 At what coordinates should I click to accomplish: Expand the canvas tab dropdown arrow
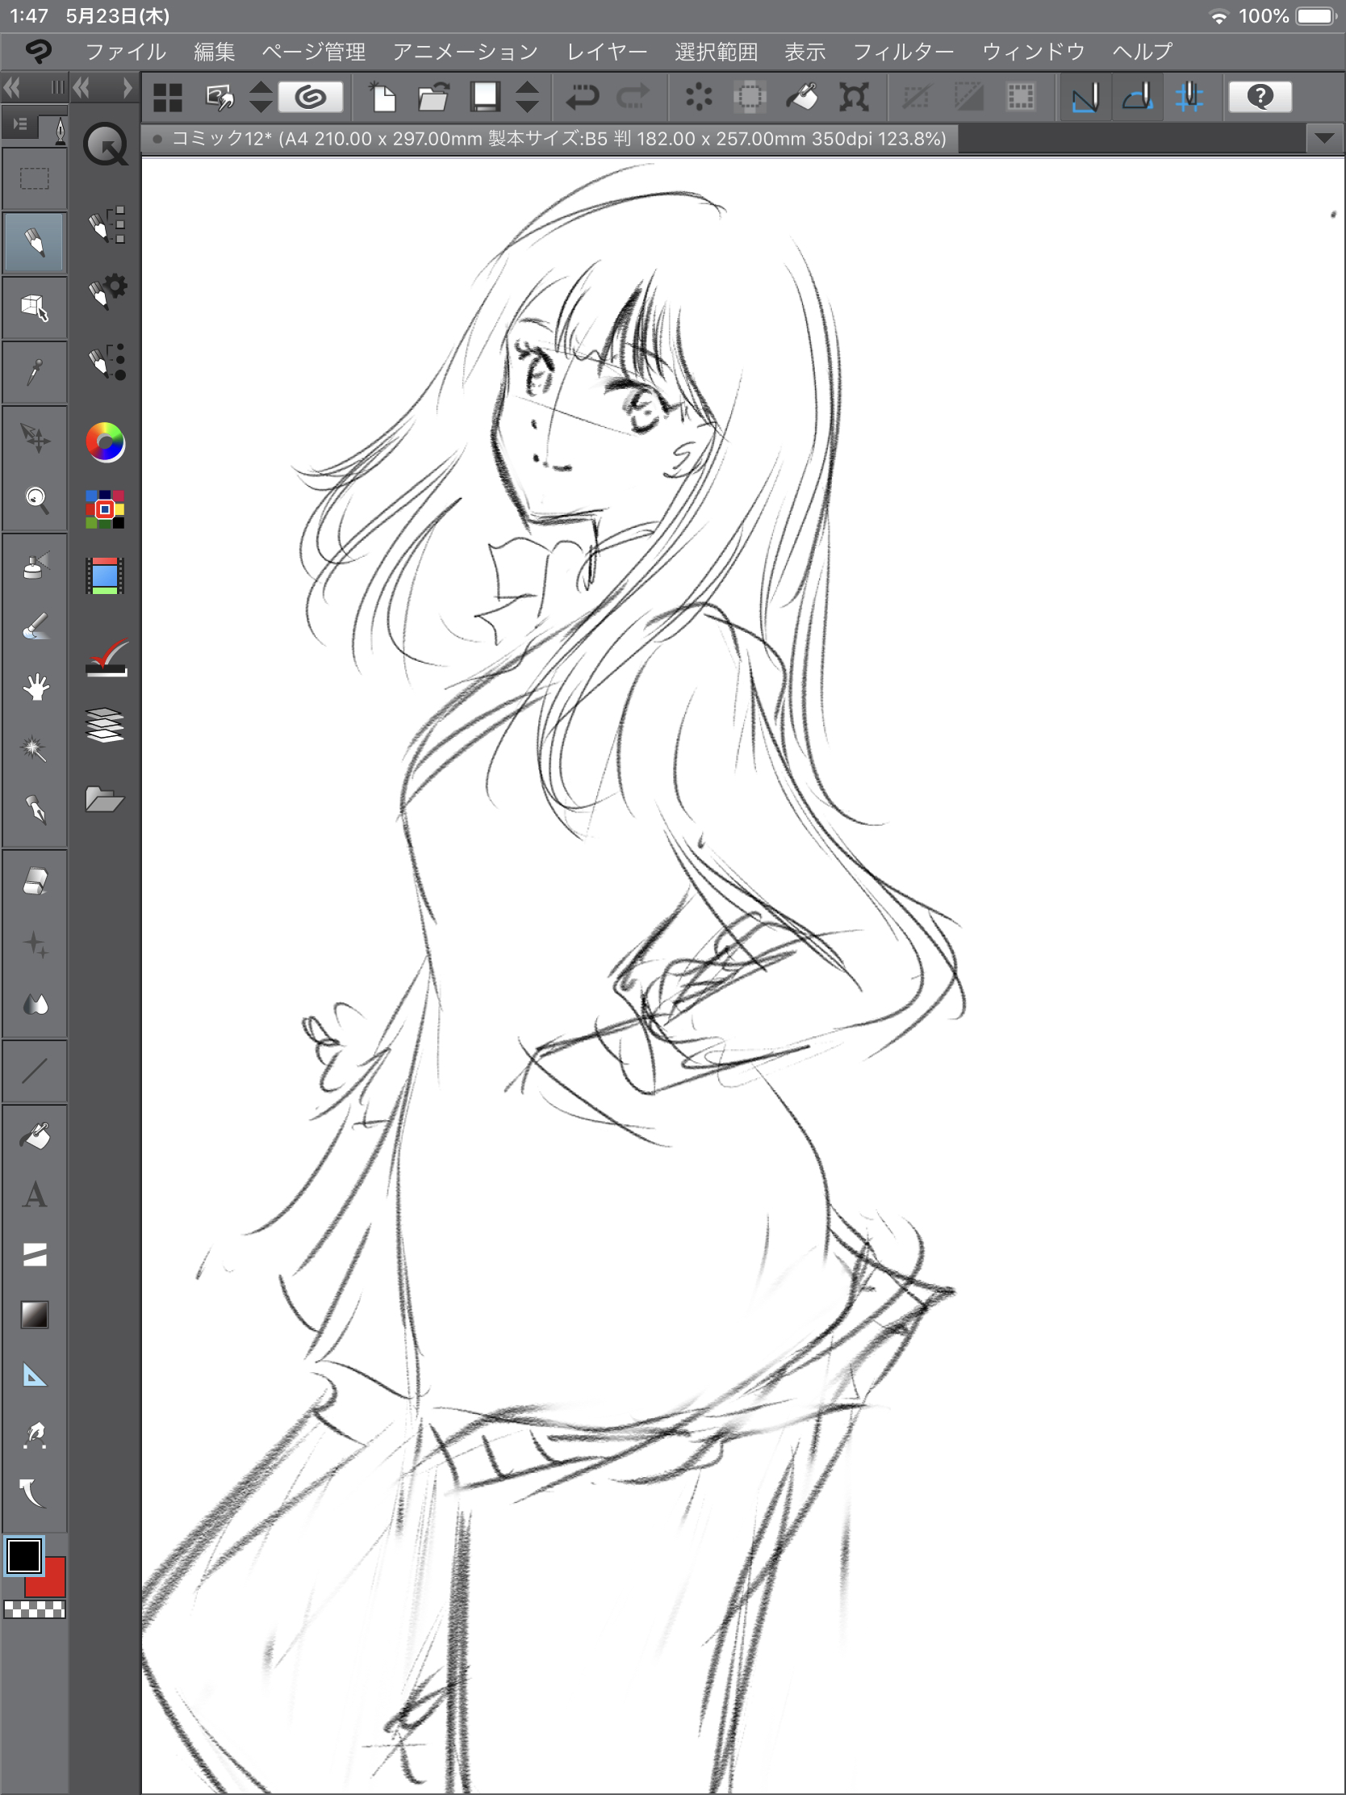pos(1323,139)
